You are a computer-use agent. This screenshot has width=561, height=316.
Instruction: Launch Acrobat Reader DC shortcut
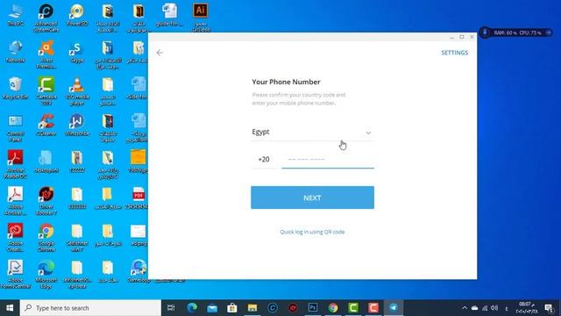pyautogui.click(x=16, y=164)
